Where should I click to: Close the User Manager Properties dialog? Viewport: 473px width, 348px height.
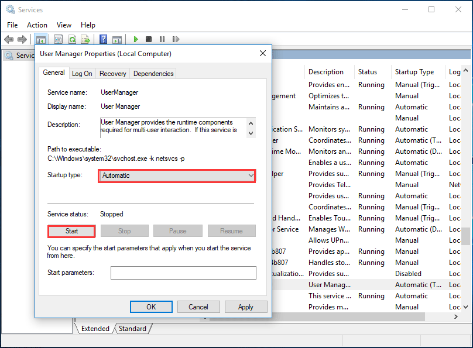coord(263,53)
